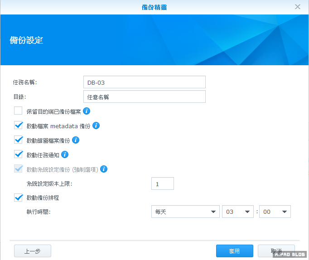This screenshot has height=260, width=309.
Task: Click info icon next to 啟動任務通知
Action: tap(65, 154)
